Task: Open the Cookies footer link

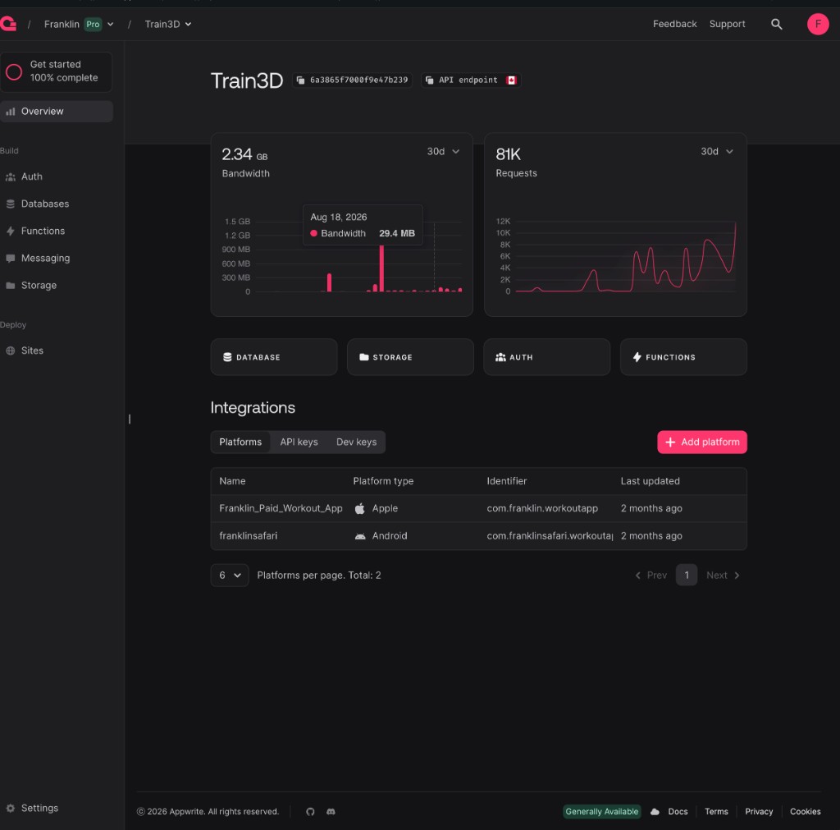Action: point(805,811)
